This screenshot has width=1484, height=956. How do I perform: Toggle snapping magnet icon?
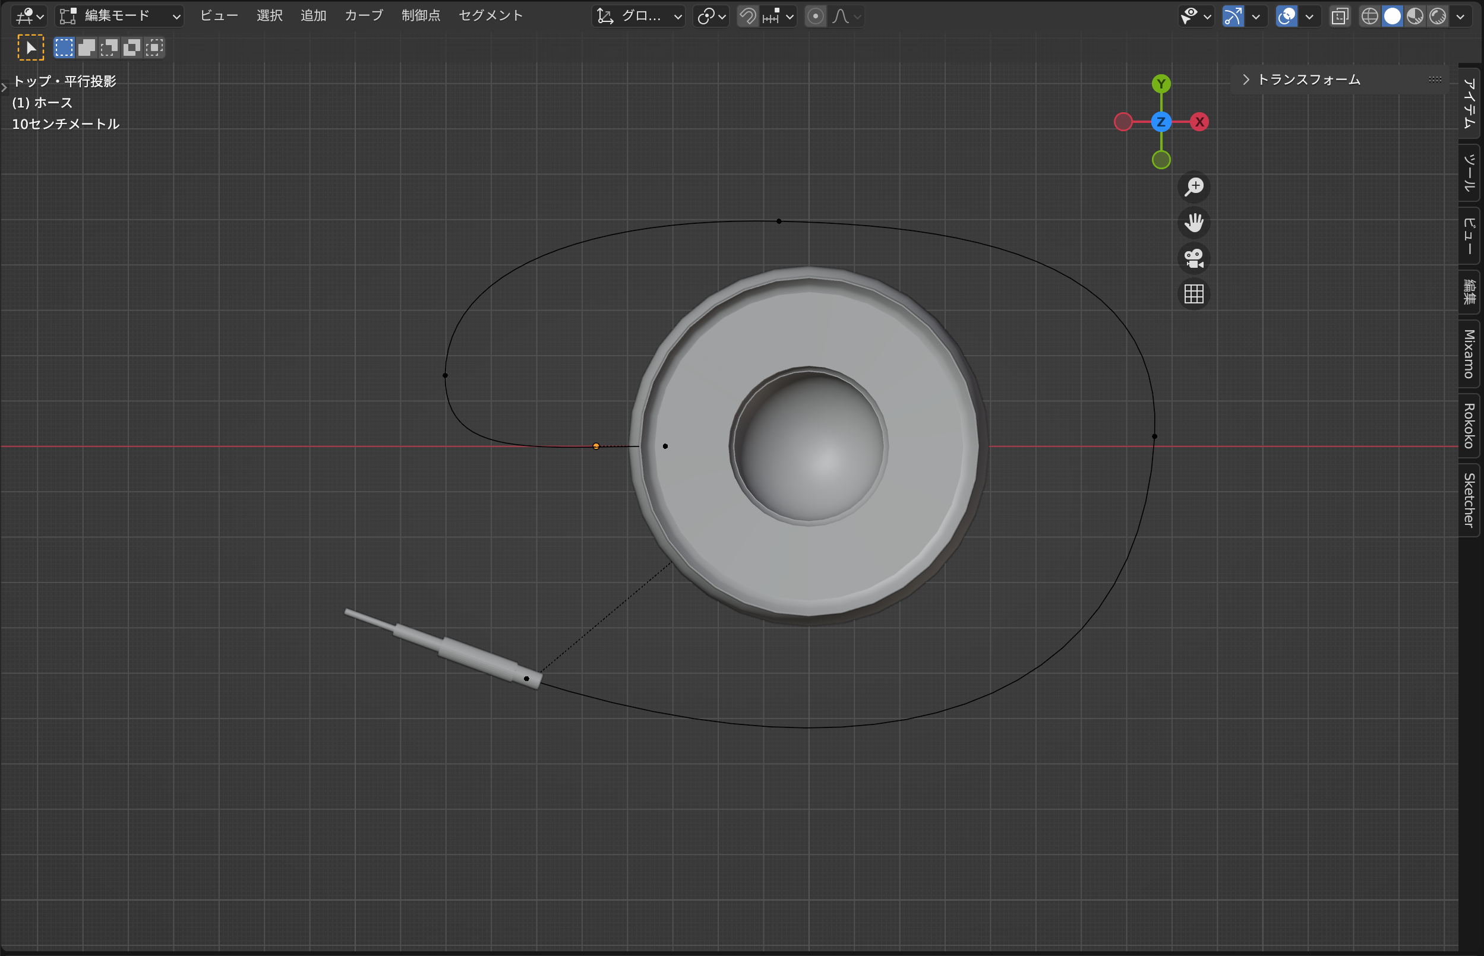click(x=748, y=16)
